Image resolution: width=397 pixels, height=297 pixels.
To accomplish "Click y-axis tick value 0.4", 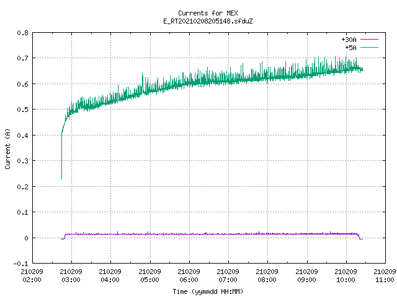I will (x=22, y=136).
